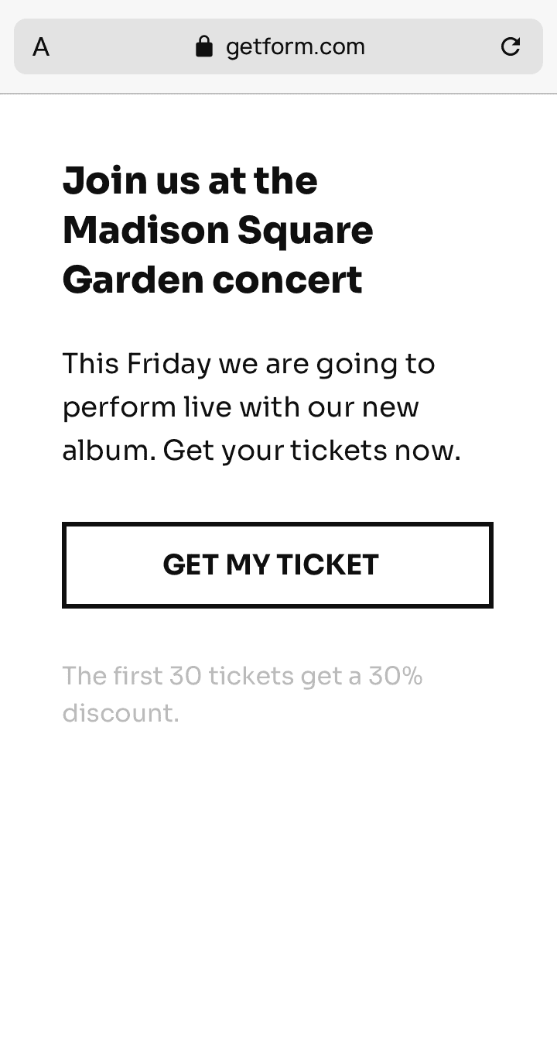Click the '30%' text in the note

[395, 677]
